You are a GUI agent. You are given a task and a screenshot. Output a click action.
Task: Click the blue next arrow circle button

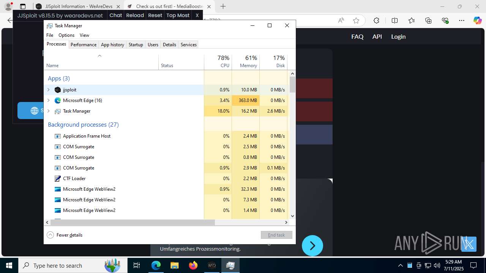312,246
